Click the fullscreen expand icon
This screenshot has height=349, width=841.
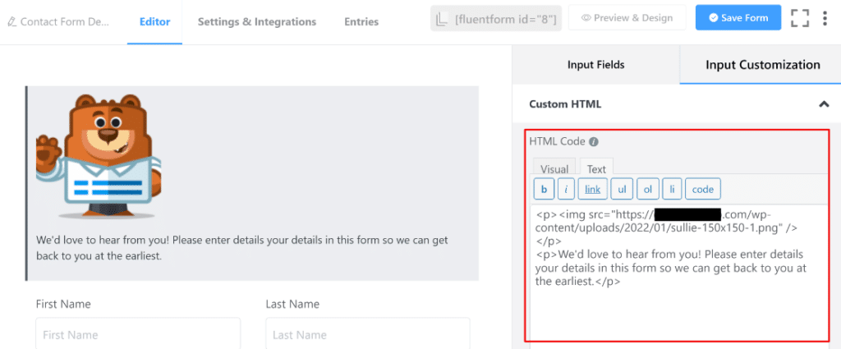(x=800, y=18)
